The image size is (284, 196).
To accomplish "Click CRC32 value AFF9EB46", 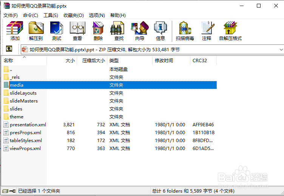I will tap(203, 125).
